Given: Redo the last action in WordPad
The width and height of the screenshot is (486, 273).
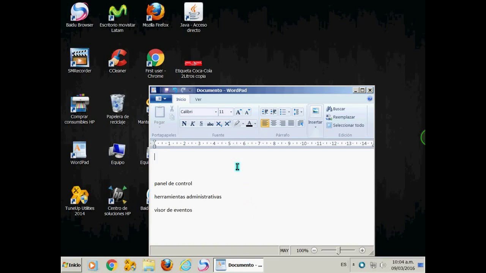Looking at the screenshot, I should click(x=183, y=90).
